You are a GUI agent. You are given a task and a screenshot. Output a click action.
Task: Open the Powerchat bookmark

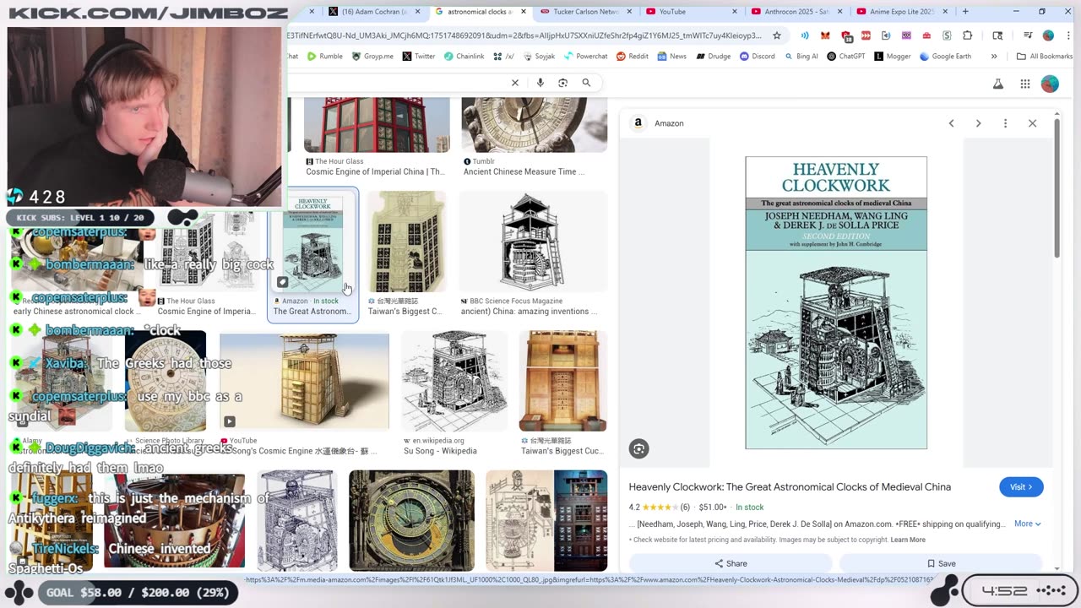pos(585,57)
